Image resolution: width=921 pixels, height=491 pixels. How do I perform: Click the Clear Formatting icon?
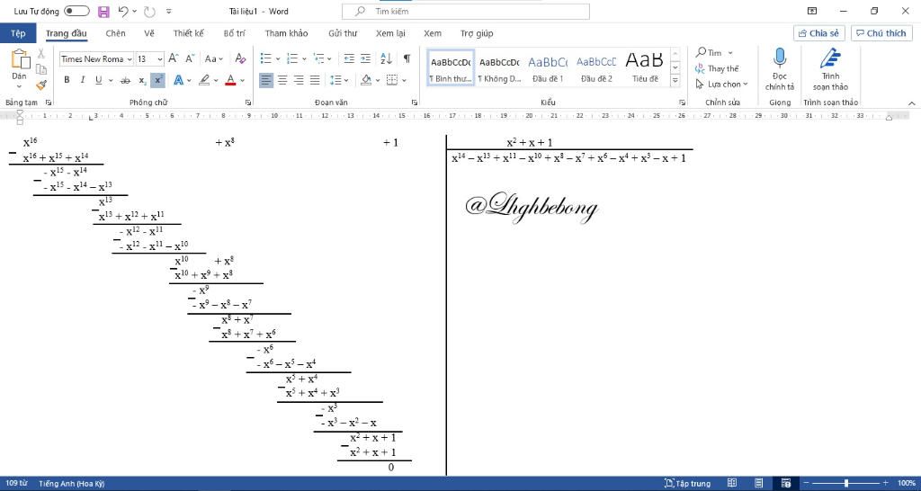(238, 58)
